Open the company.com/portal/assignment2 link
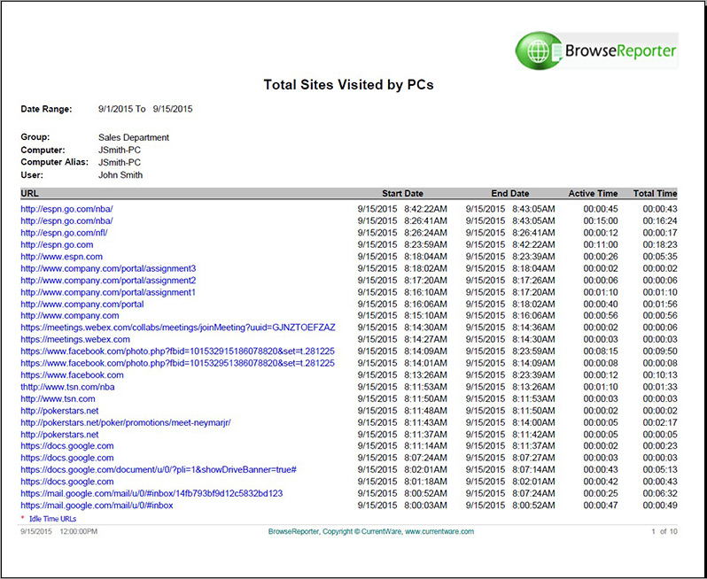This screenshot has height=579, width=707. coord(108,281)
